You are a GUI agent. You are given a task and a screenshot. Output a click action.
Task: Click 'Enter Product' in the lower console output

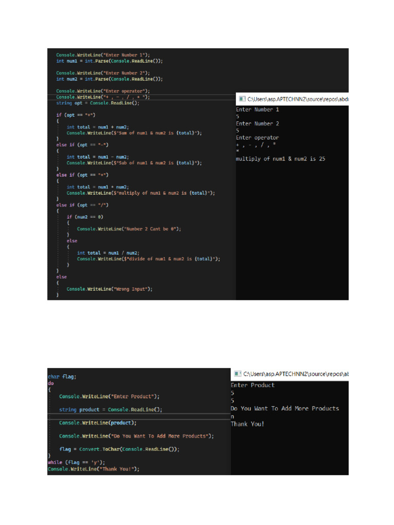(x=252, y=385)
